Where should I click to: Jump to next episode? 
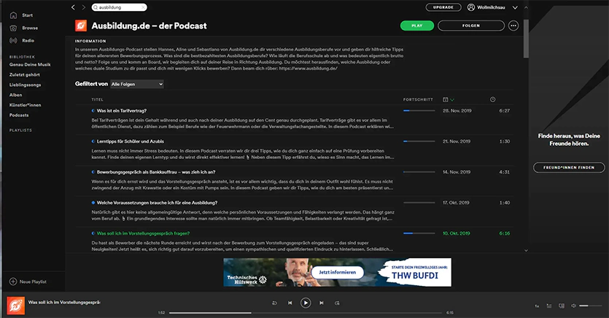pyautogui.click(x=321, y=303)
